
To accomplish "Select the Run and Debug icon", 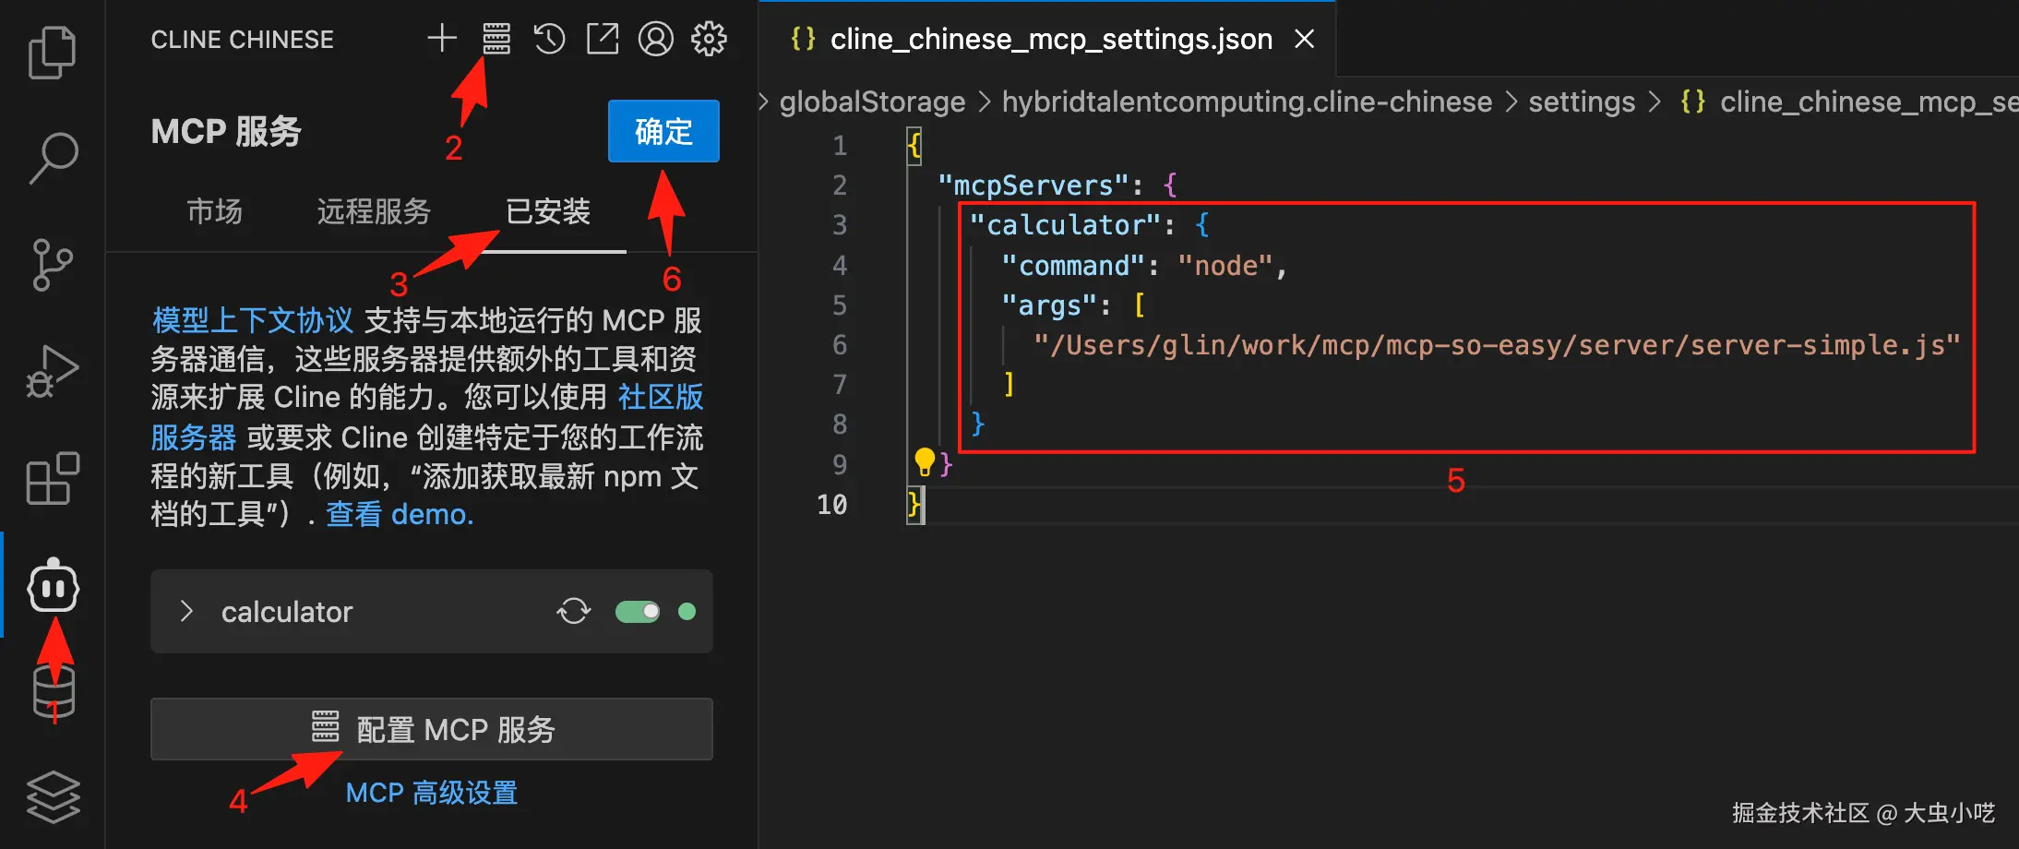I will [x=53, y=372].
